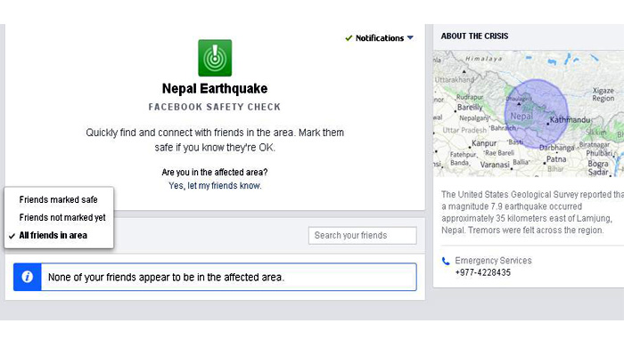
Task: Click the "FACEBOOK SAFETY CHECK" subtitle
Action: point(214,107)
